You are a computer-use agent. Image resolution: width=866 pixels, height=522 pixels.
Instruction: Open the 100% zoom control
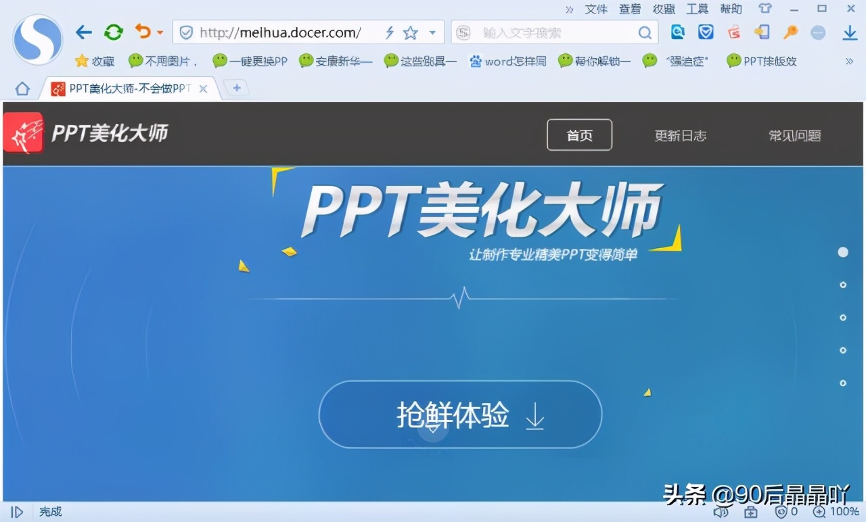[836, 512]
